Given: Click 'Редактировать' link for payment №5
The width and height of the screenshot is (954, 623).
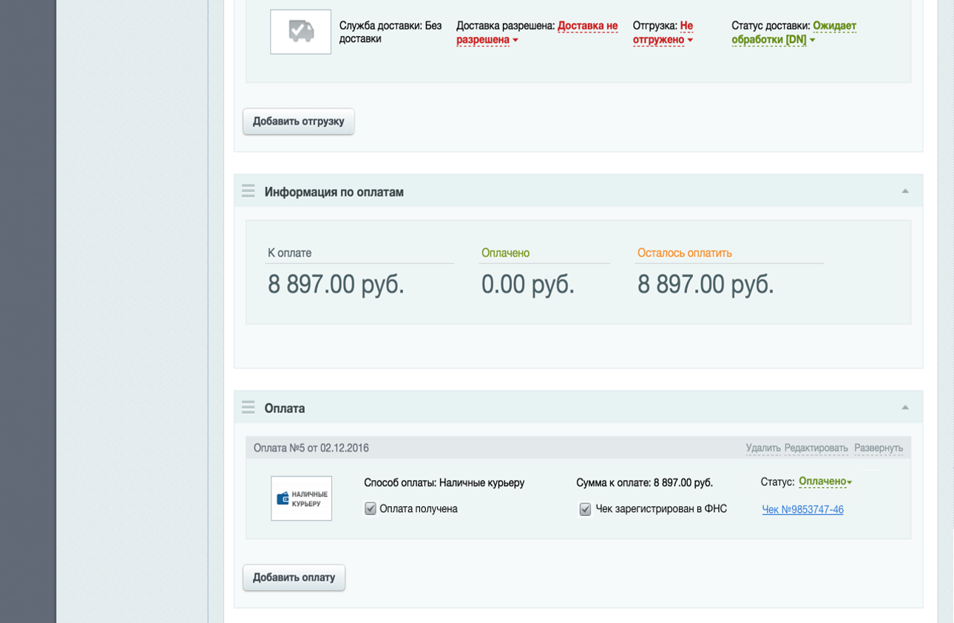Looking at the screenshot, I should 816,448.
